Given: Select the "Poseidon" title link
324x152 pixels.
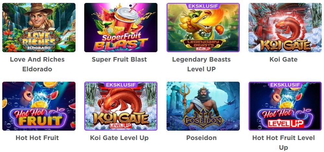Looking at the screenshot, I should point(201,138).
